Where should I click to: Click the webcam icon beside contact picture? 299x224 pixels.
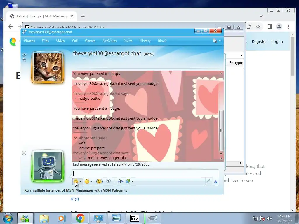(x=24, y=60)
